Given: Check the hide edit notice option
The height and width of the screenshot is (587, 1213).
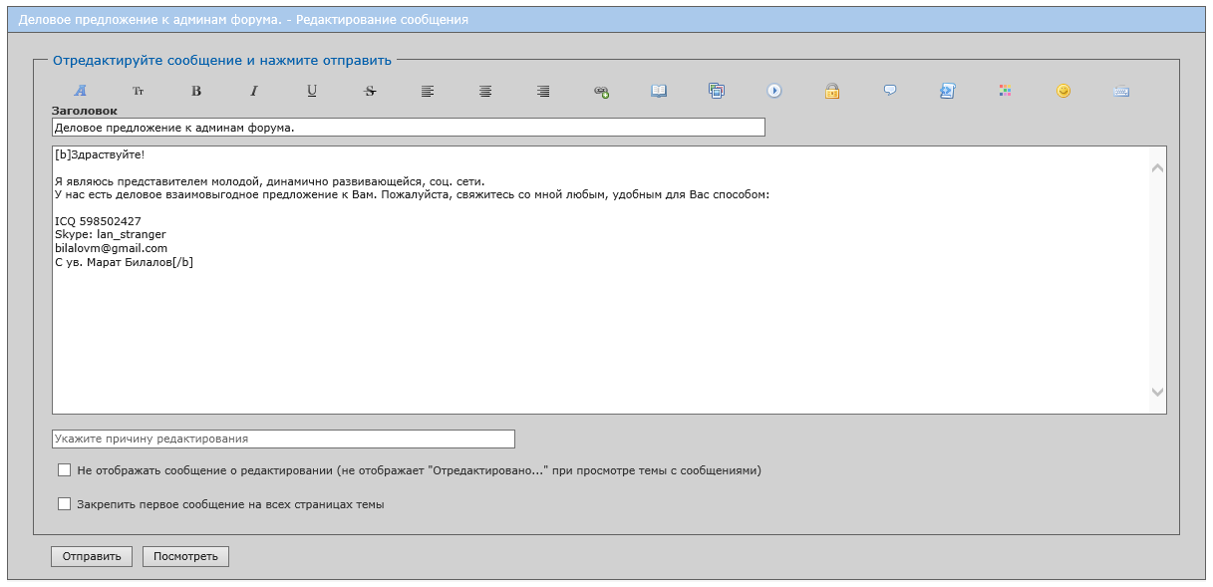Looking at the screenshot, I should (x=65, y=470).
